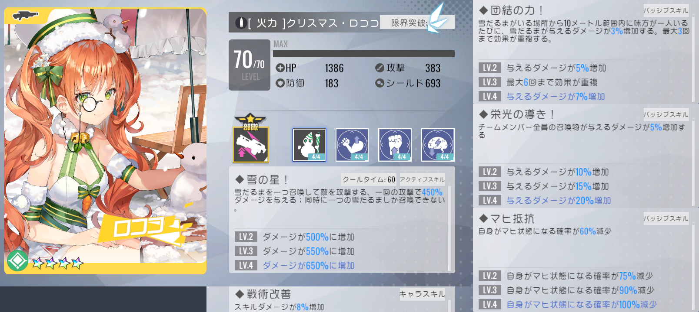Click the キャラスキル tag
This screenshot has width=699, height=312.
422,294
